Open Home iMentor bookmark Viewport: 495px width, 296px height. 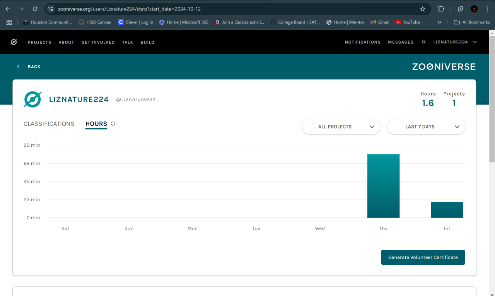coord(345,22)
